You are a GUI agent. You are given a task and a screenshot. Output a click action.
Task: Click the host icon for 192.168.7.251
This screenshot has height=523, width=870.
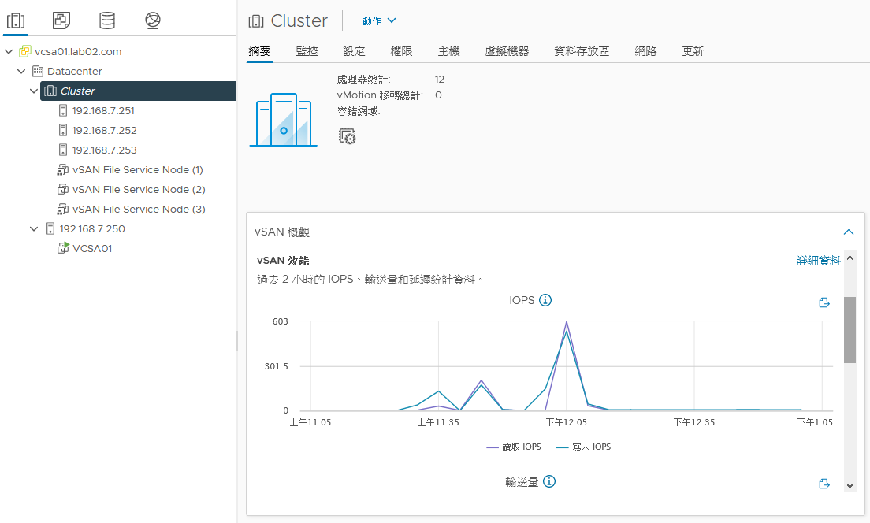coord(63,110)
